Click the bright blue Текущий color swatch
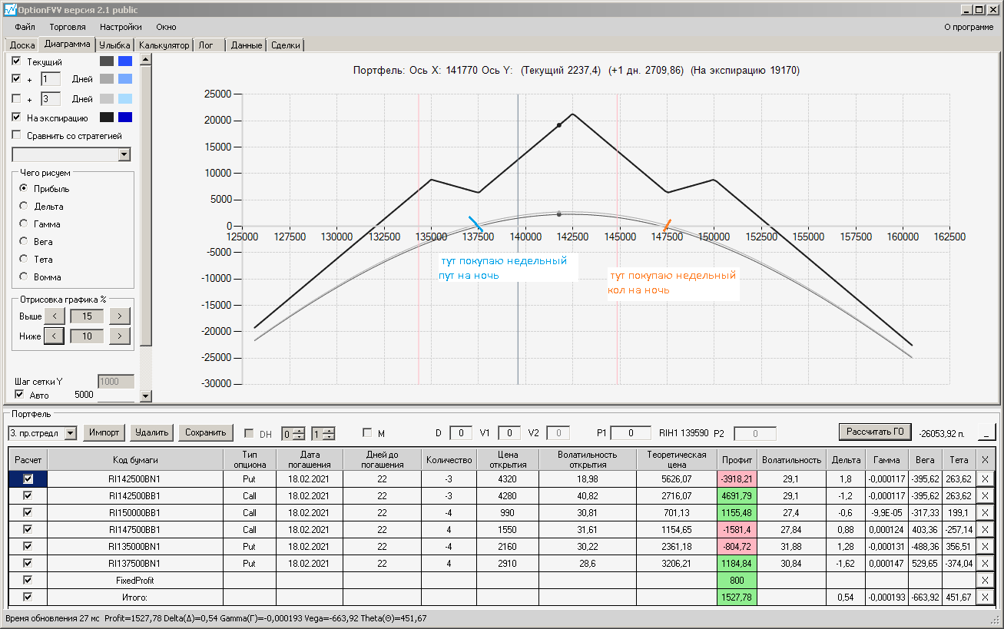Viewport: 1004px width, 629px height. (x=125, y=61)
